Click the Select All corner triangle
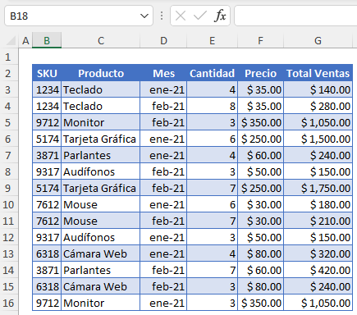The width and height of the screenshot is (357, 315). (x=11, y=41)
